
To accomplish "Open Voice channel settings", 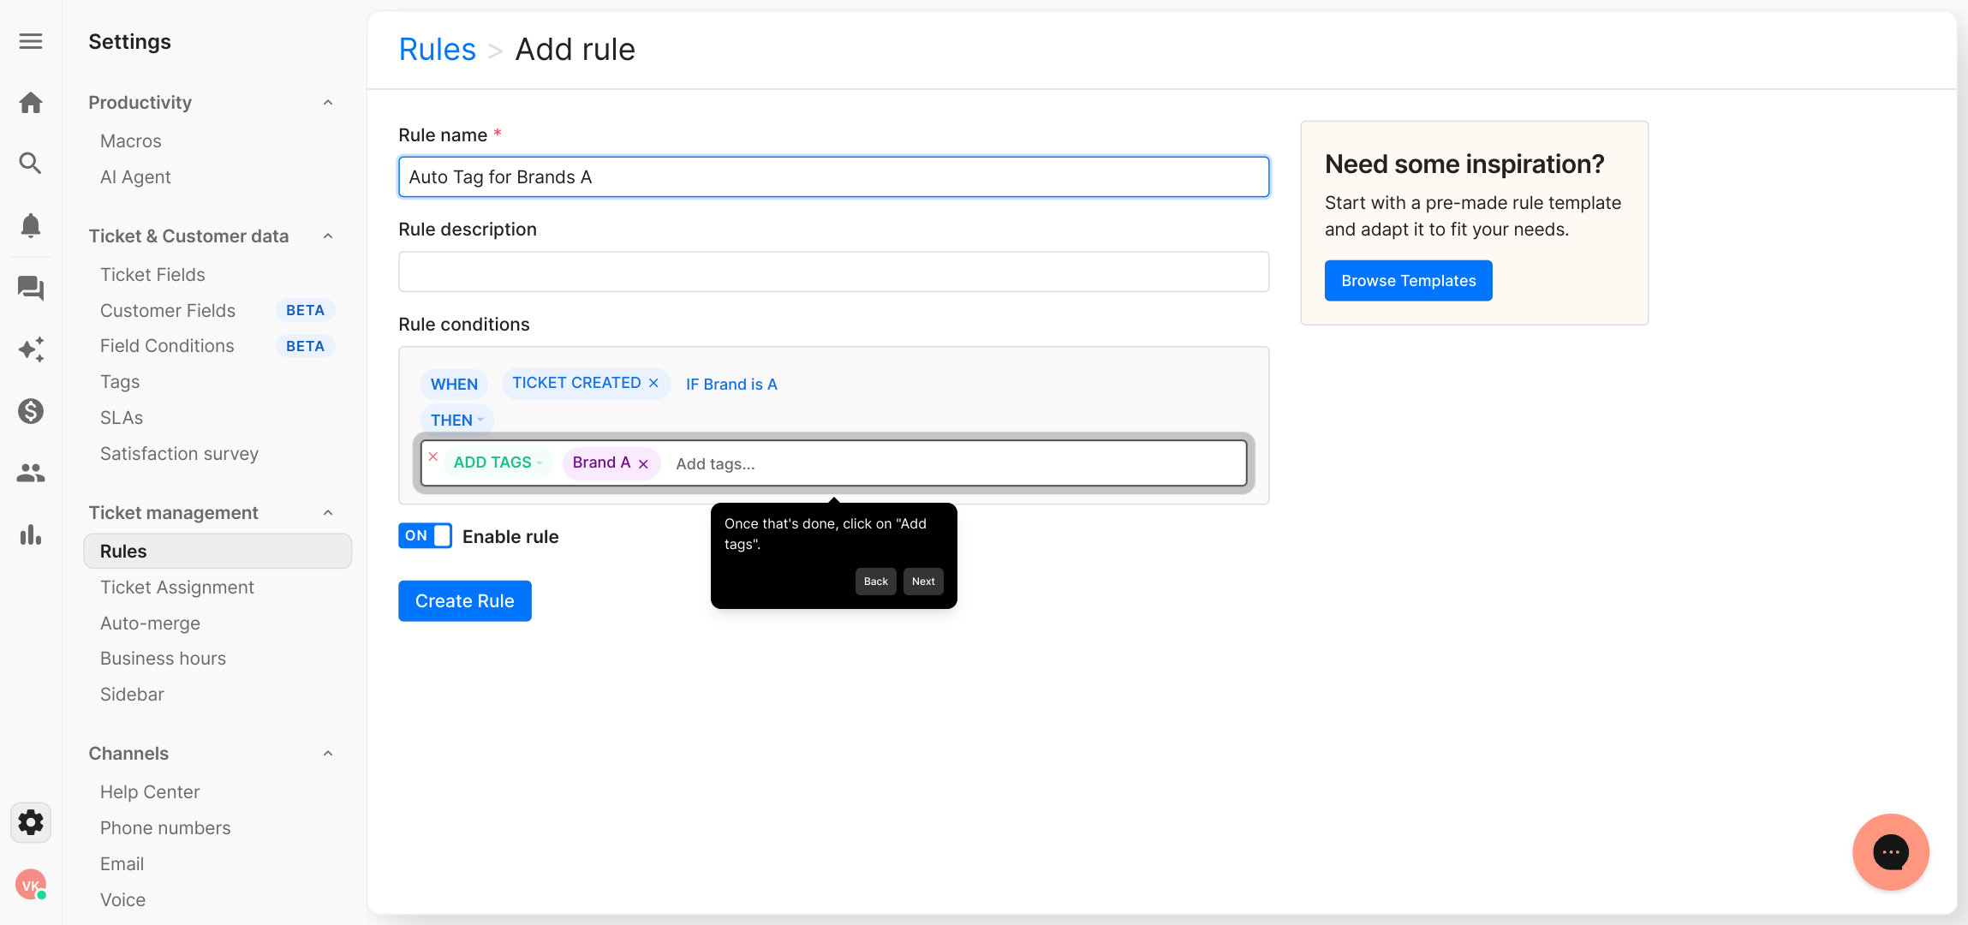I will coord(122,900).
